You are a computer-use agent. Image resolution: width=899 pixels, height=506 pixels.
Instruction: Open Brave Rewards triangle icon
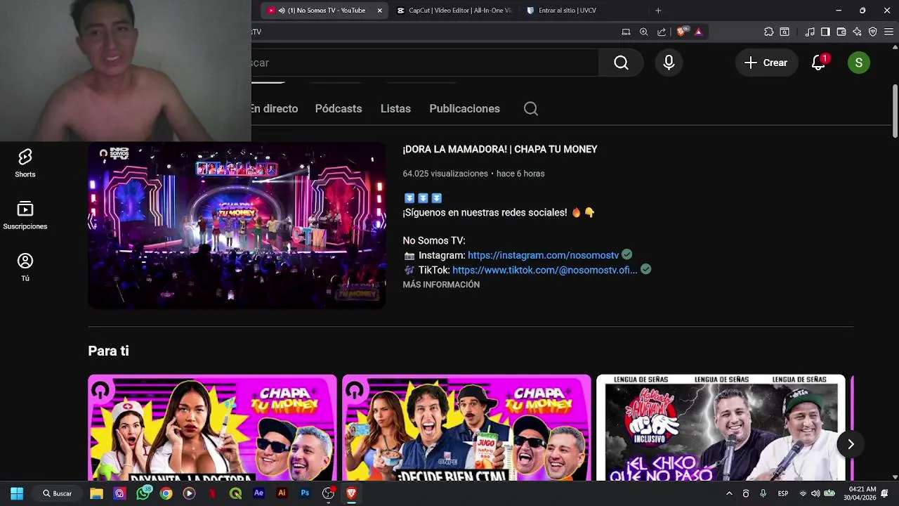coord(699,32)
